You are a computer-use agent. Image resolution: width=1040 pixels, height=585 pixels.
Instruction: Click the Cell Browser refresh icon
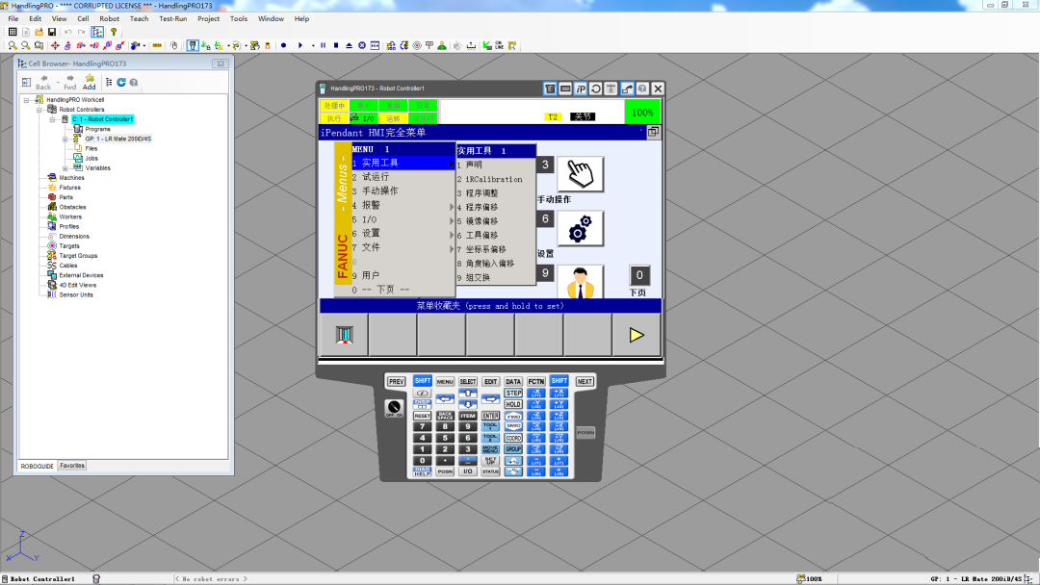pyautogui.click(x=121, y=82)
